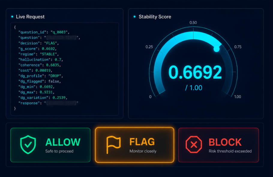The width and height of the screenshot is (273, 177).
Task: Click the "dg_min": 0.6692 line
Action: pyautogui.click(x=37, y=87)
